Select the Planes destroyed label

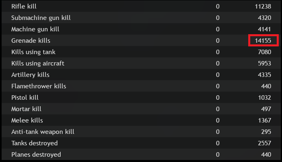pos(36,155)
